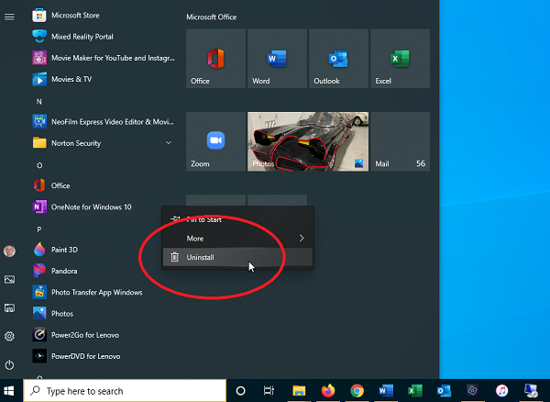Open Outlook from the taskbar

point(444,391)
